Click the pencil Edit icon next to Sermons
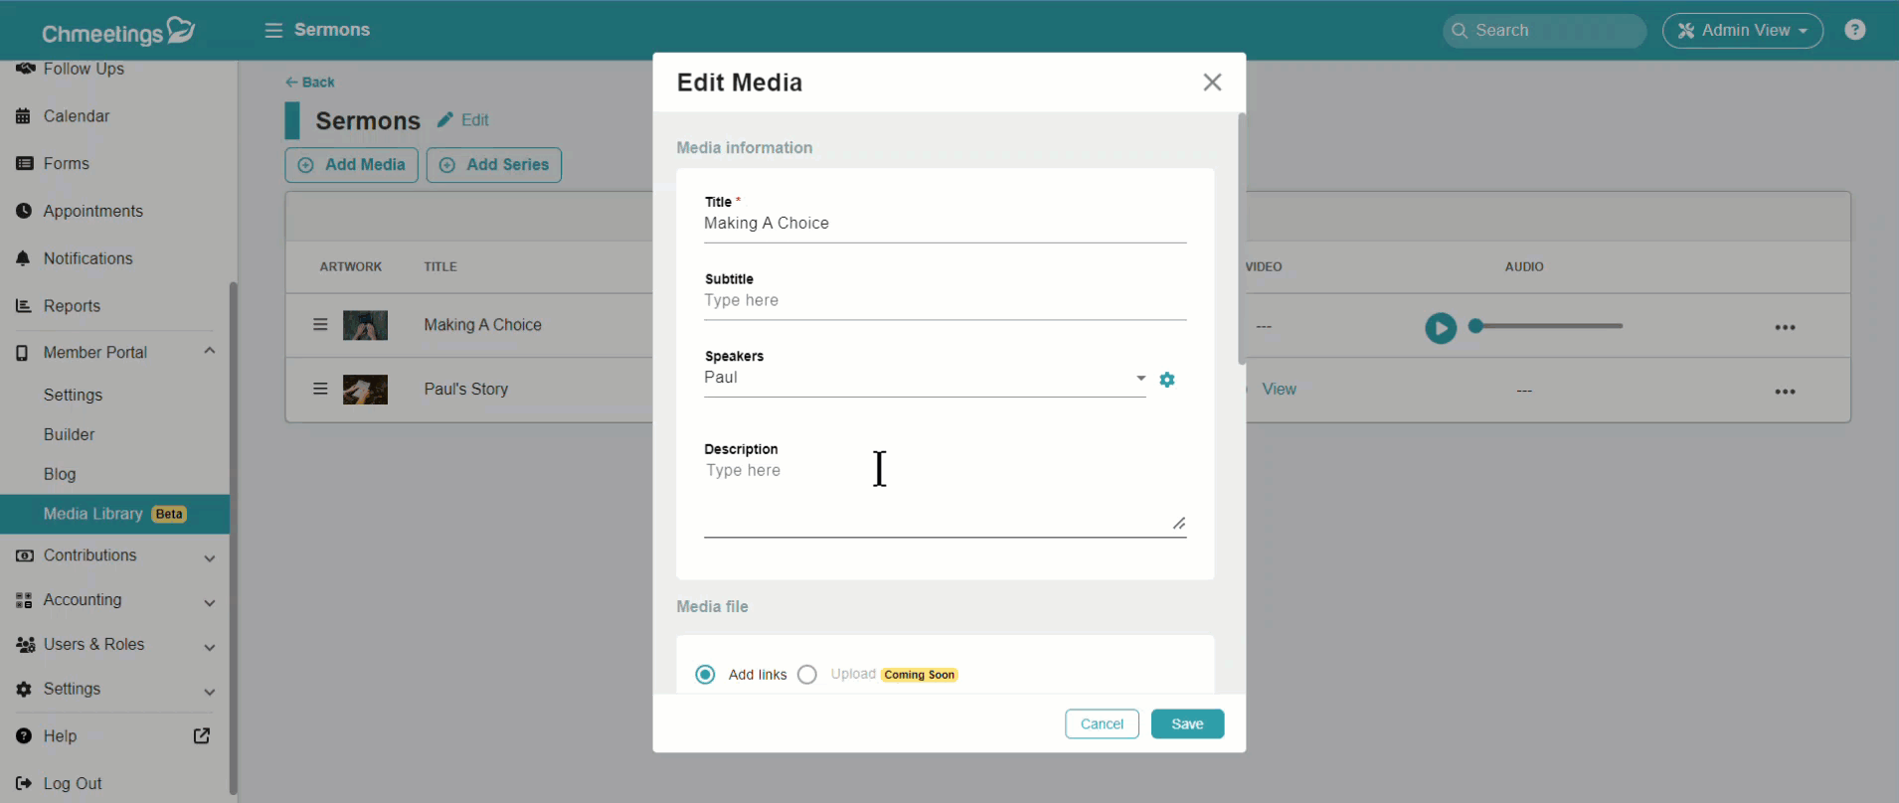The height and width of the screenshot is (803, 1899). tap(444, 119)
